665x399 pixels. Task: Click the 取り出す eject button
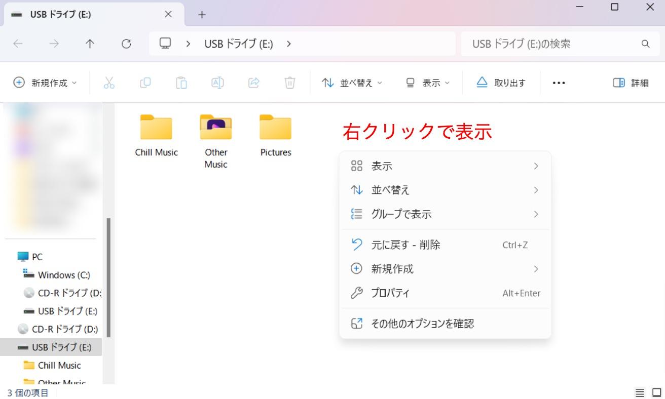coord(501,83)
